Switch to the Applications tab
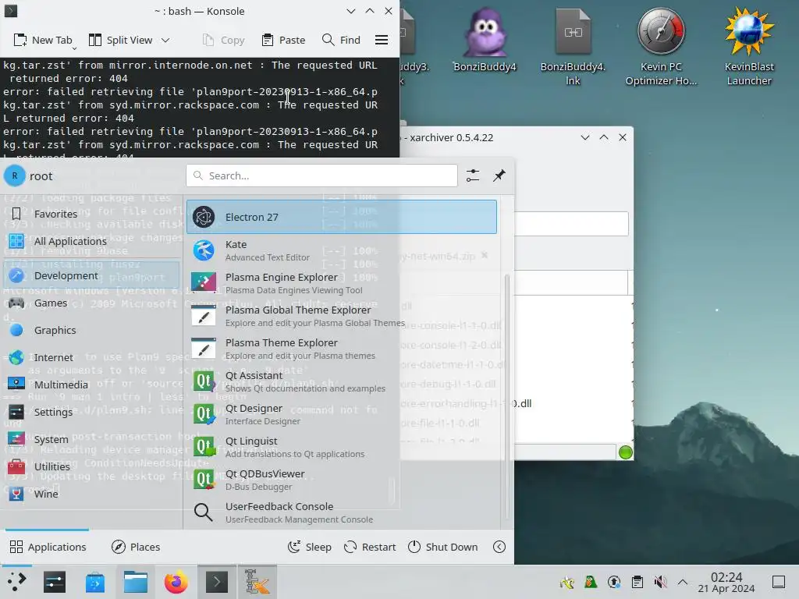 point(48,547)
